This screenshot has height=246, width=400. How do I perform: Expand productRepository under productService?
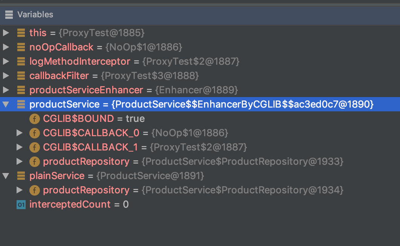point(20,161)
